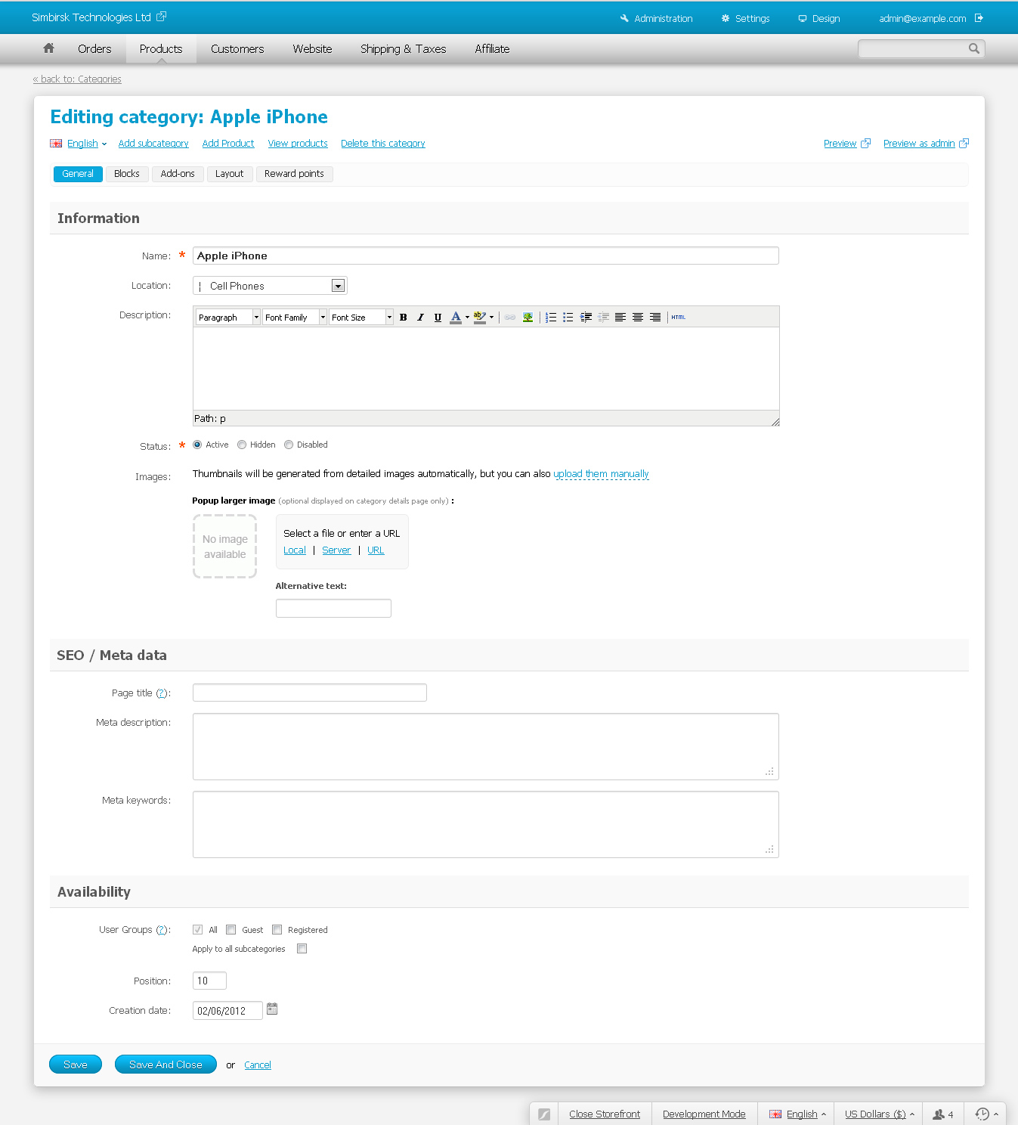This screenshot has width=1018, height=1125.
Task: Toggle the All user group checkbox
Action: [x=197, y=930]
